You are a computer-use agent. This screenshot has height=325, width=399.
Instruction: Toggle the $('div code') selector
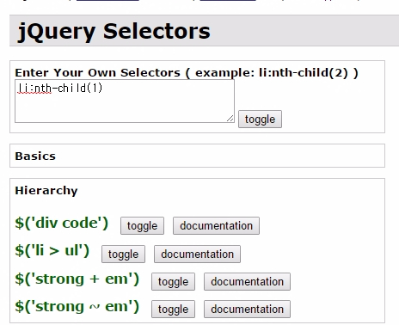[x=142, y=226]
